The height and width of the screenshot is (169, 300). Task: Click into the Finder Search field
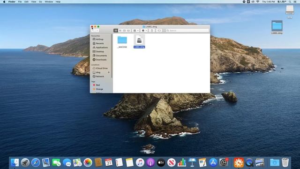[187, 31]
